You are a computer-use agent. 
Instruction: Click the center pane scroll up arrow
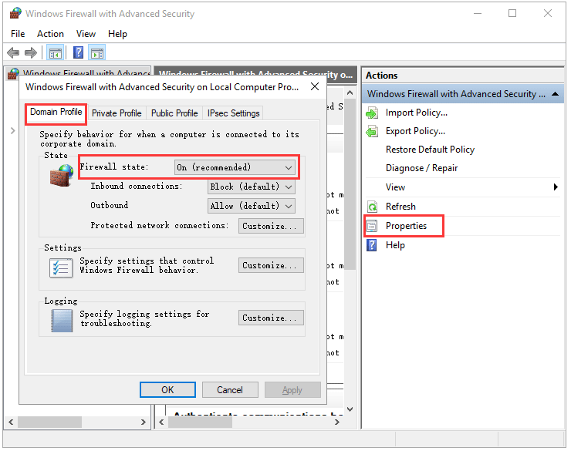[350, 93]
